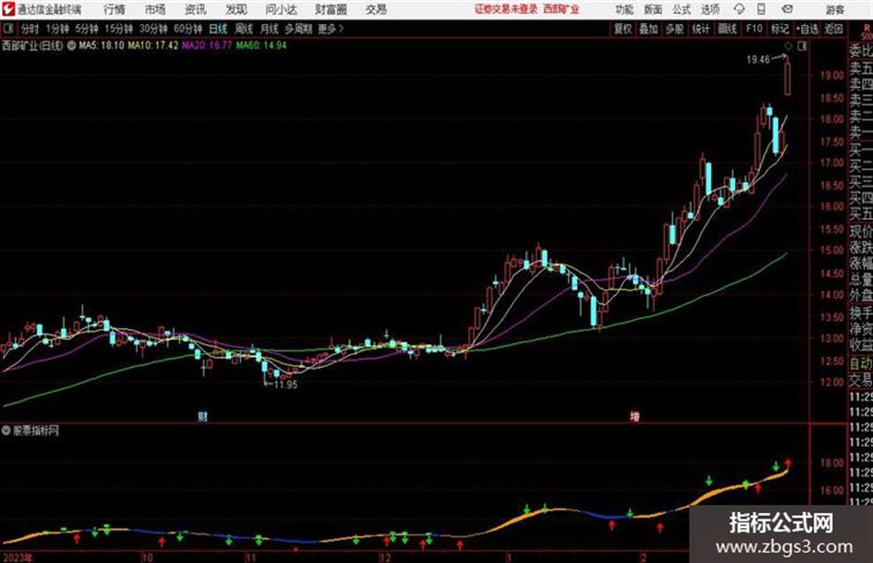This screenshot has height=563, width=873.
Task: Expand the 股票指标网 indicator dropdown arrow
Action: [x=6, y=431]
